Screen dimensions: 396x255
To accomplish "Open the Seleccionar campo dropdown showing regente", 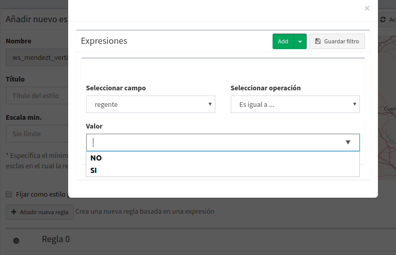I will [150, 104].
